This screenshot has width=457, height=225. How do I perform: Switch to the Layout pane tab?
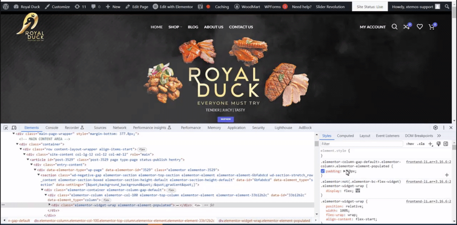pos(365,136)
